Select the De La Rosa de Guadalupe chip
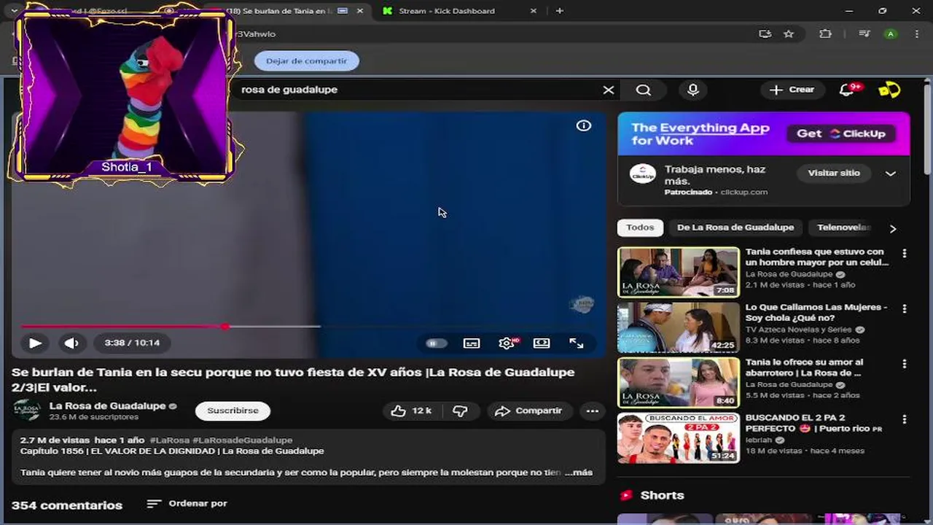Image resolution: width=933 pixels, height=525 pixels. [x=735, y=227]
